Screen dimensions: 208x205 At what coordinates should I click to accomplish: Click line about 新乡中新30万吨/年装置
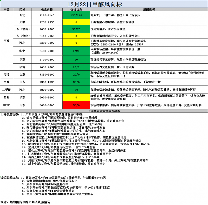pos(64,164)
